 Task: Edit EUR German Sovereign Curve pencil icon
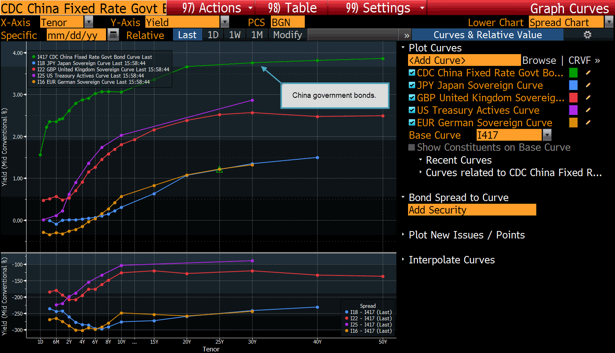pos(588,122)
